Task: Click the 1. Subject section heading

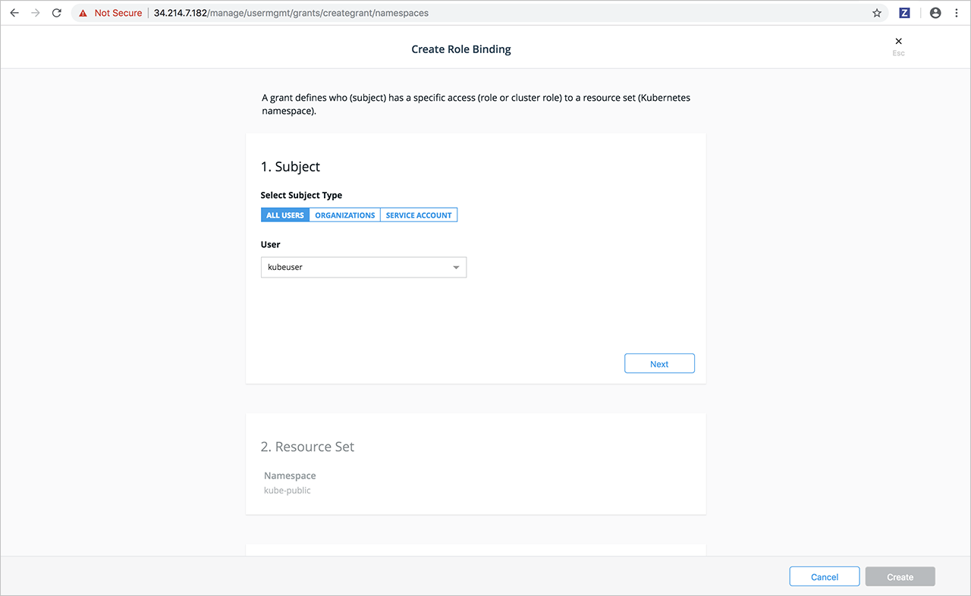Action: click(291, 167)
